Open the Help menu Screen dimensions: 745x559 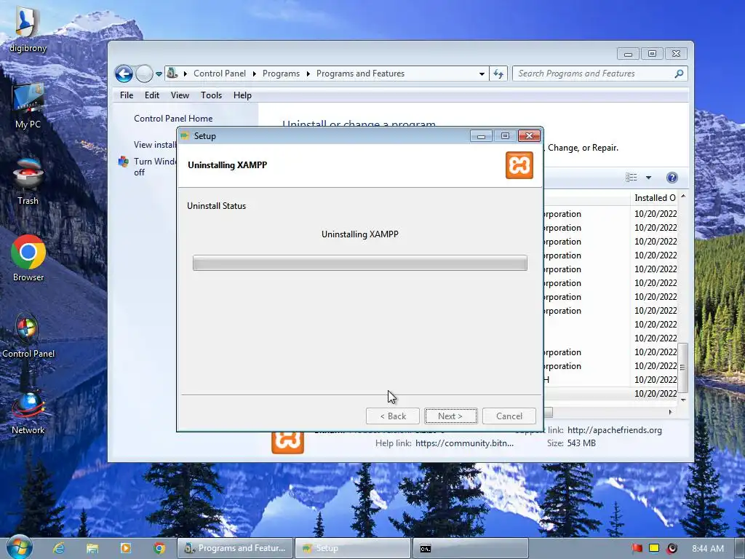point(242,95)
